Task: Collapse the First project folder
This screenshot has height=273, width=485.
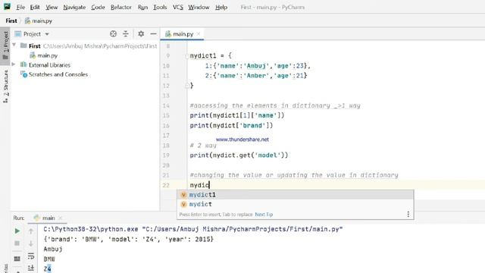Action: click(14, 45)
